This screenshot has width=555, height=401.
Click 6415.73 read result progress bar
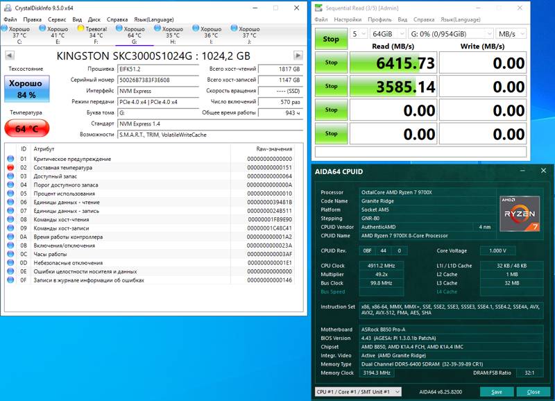[x=393, y=62]
